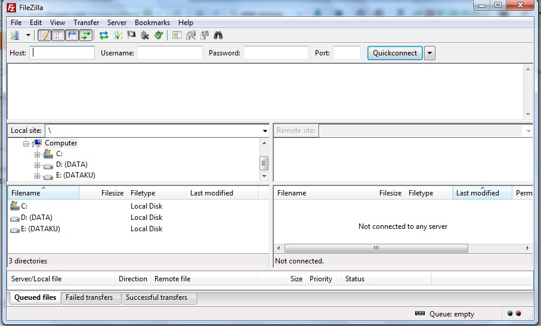Expand the D: (DATA) tree node
This screenshot has height=326, width=541.
37,166
